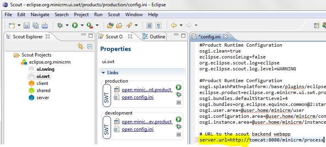The width and height of the screenshot is (326, 147).
Task: Debug the development SWT product
Action: [x=179, y=127]
